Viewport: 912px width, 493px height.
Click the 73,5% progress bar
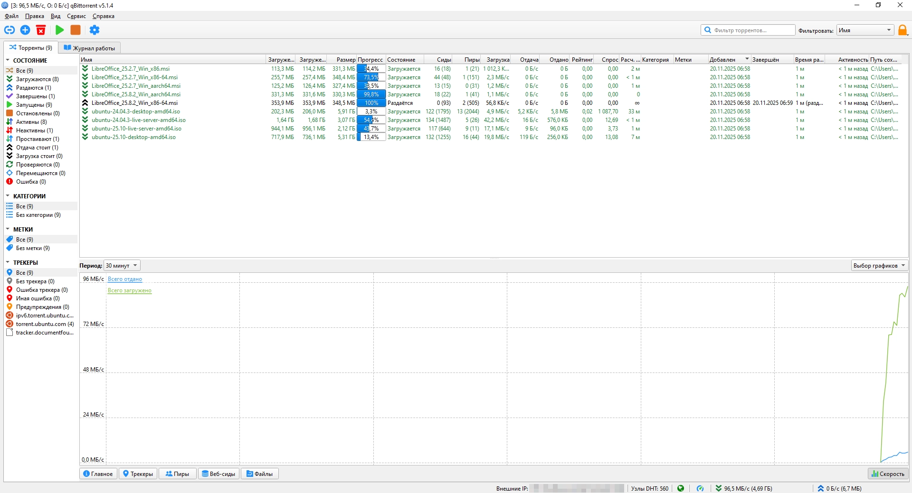pyautogui.click(x=371, y=77)
